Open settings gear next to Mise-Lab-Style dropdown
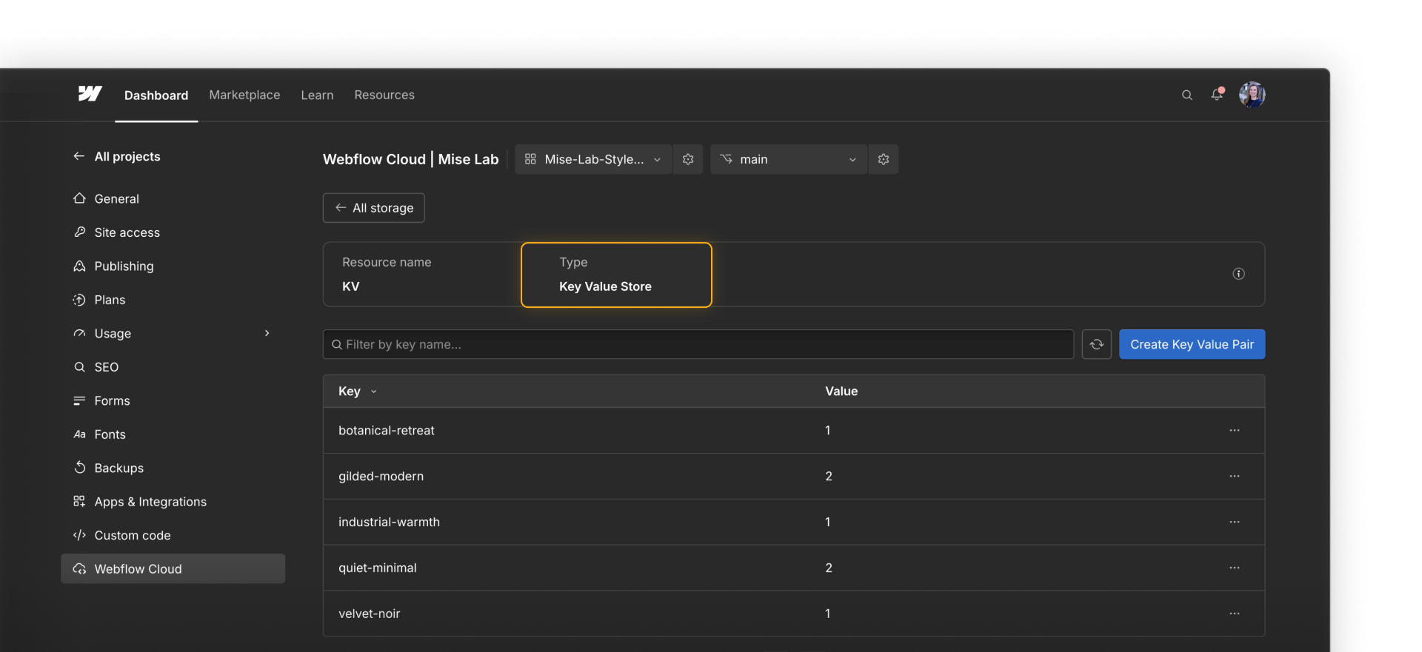This screenshot has width=1422, height=652. coord(688,159)
